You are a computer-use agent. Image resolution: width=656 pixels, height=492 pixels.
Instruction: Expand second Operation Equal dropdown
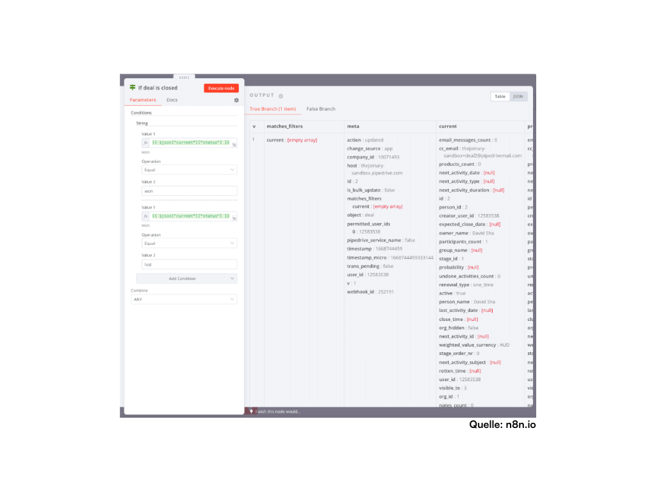pos(189,243)
